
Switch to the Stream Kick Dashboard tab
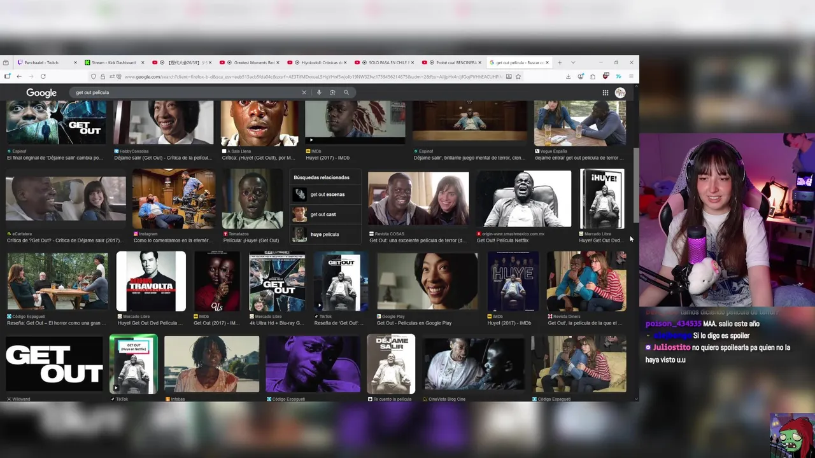click(x=115, y=62)
